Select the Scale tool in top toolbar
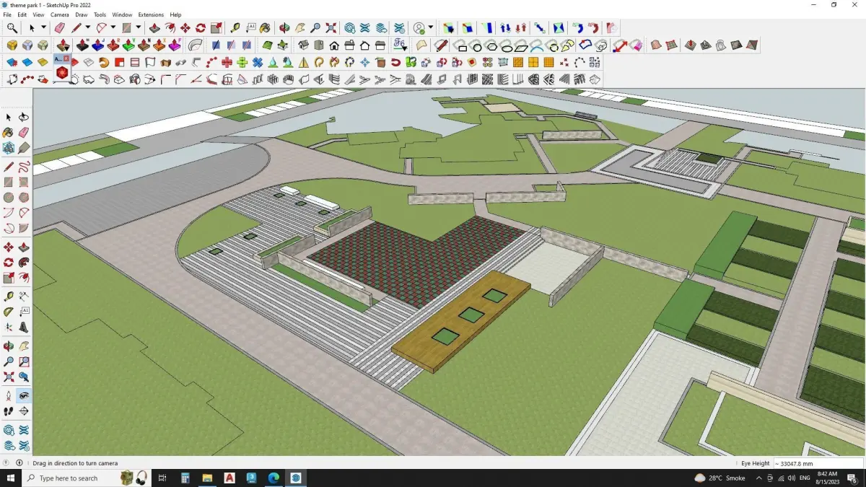Image resolution: width=866 pixels, height=487 pixels. pyautogui.click(x=216, y=28)
